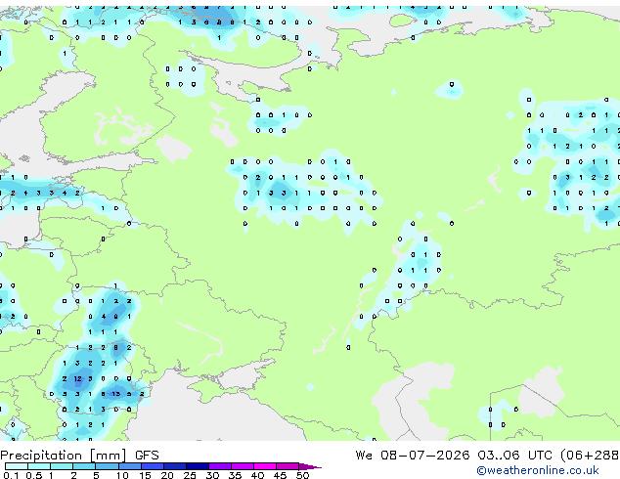Click the 'Precipitation [mm]' title text

click(x=64, y=456)
